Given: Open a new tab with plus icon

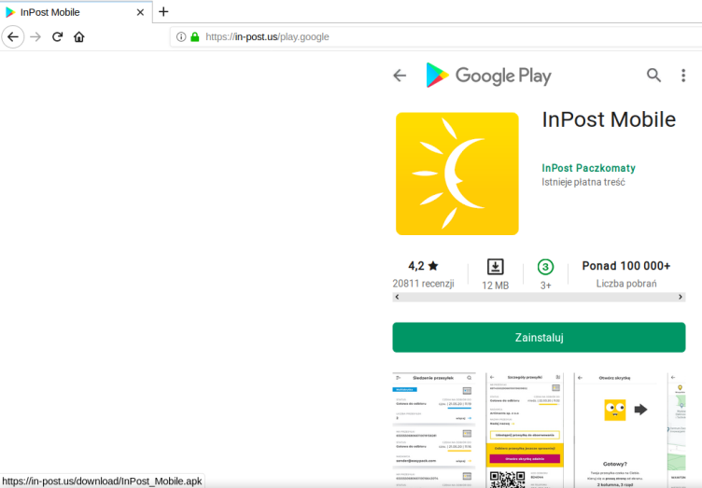Looking at the screenshot, I should [163, 12].
